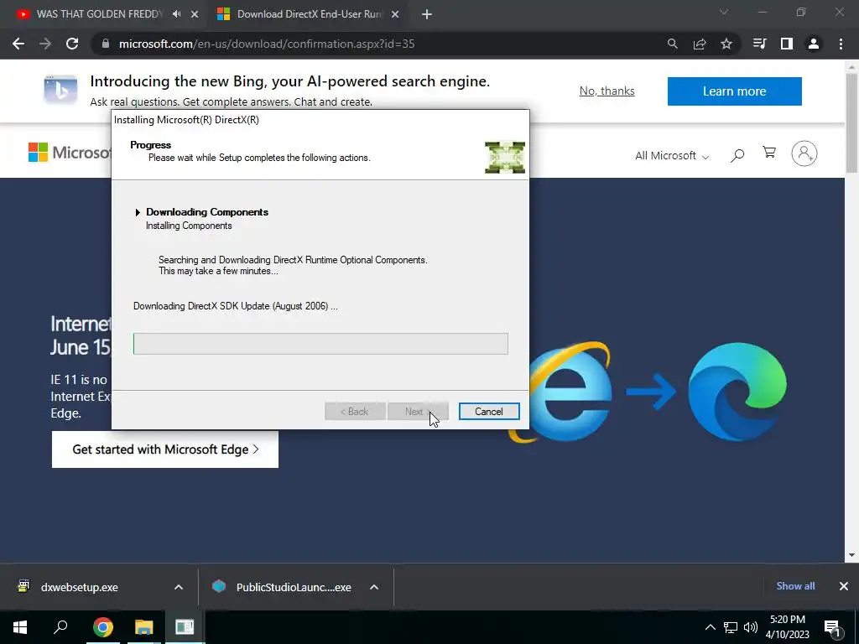
Task: Close the Download DirectX tab
Action: coord(395,14)
